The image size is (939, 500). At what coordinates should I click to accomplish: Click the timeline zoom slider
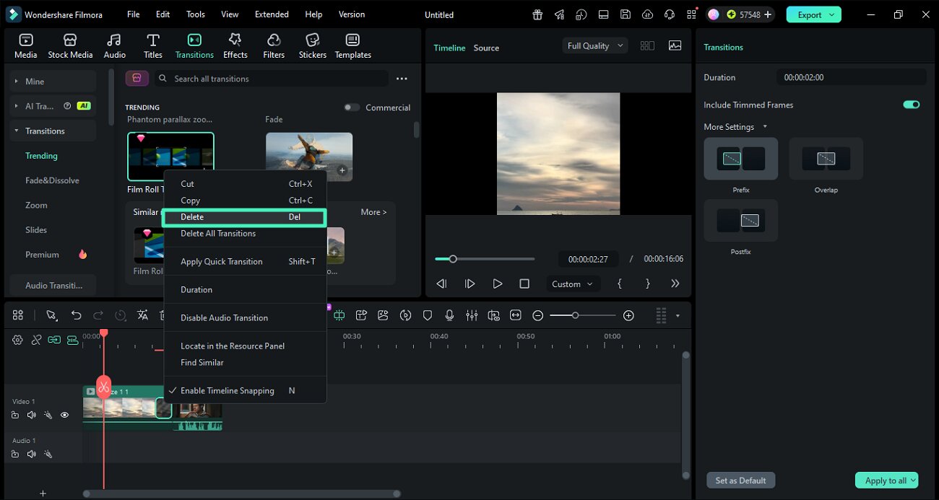tap(583, 315)
